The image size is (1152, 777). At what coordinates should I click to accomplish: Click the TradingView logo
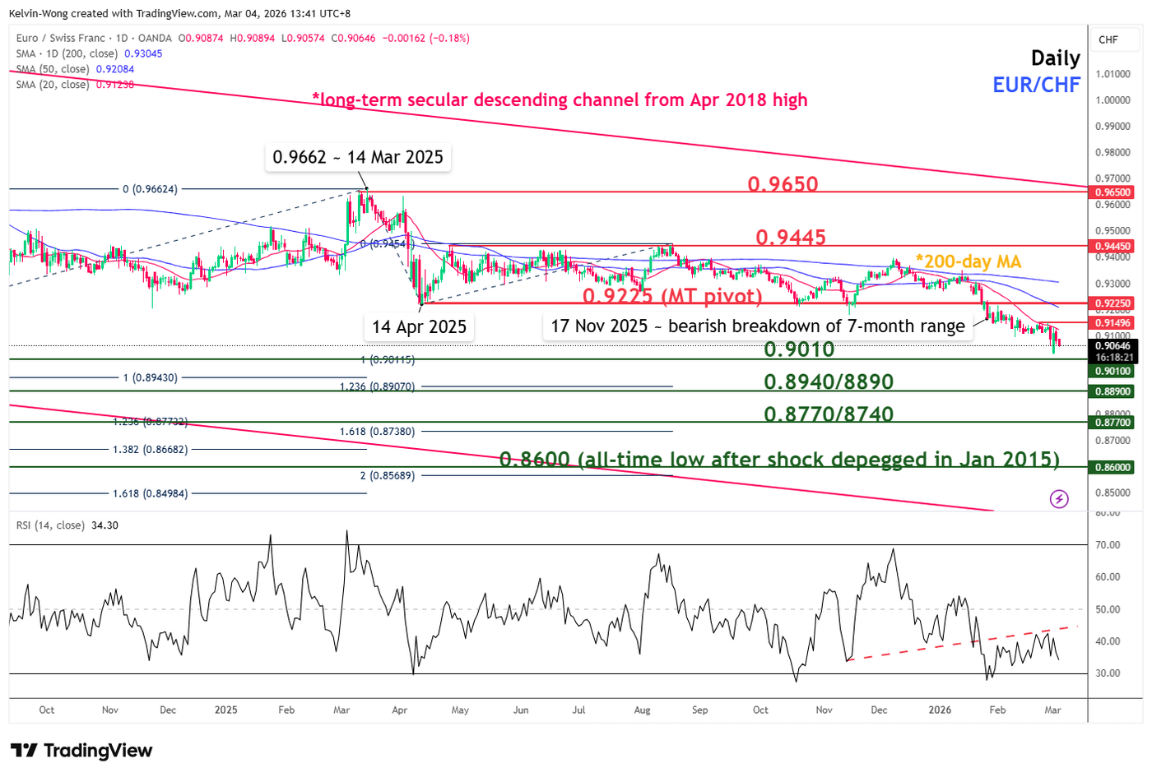(81, 751)
